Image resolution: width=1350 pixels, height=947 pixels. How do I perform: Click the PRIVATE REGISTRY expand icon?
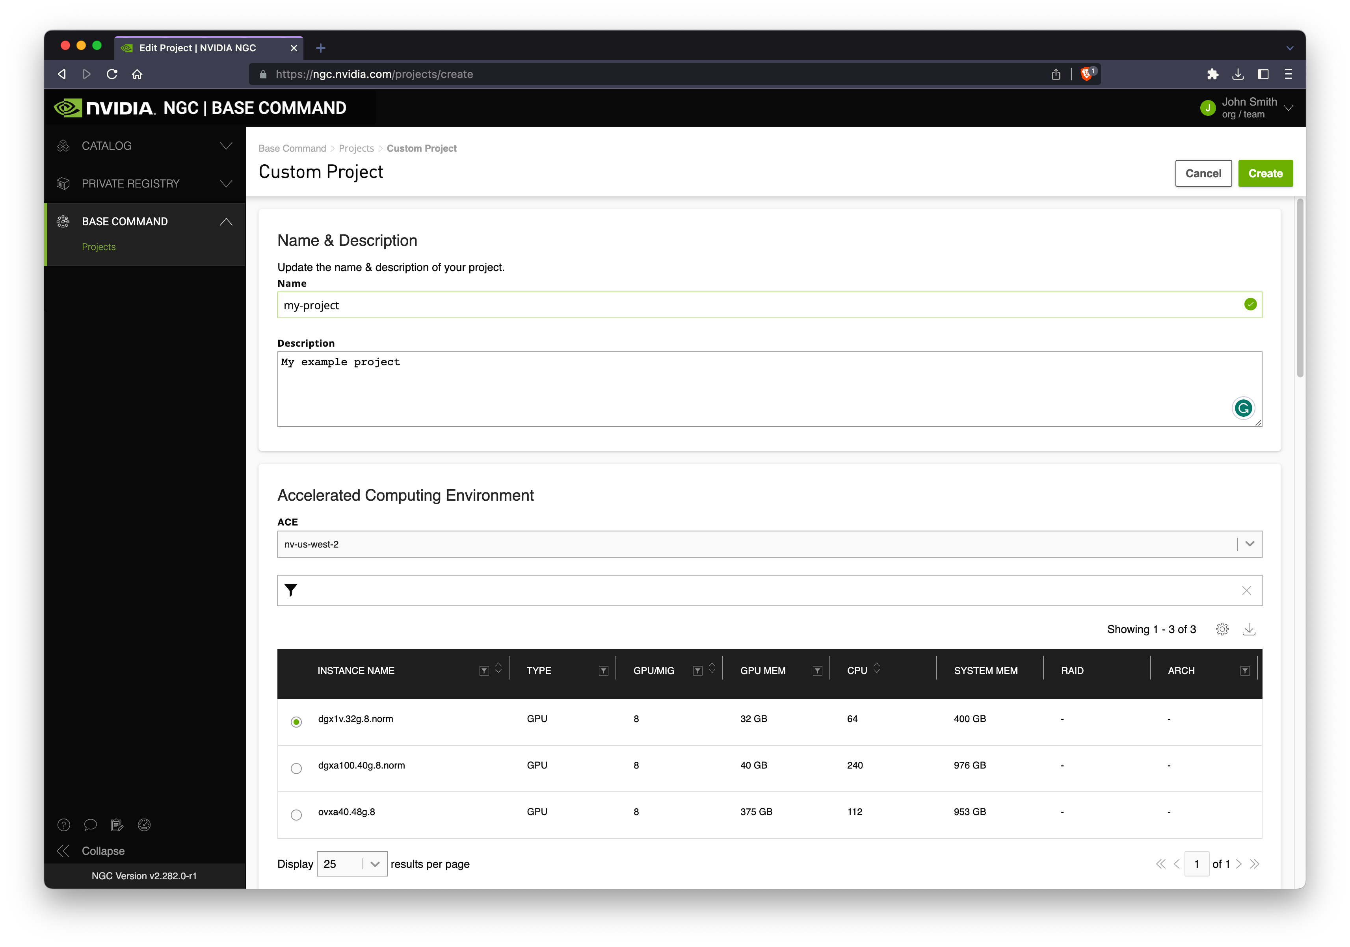[228, 184]
